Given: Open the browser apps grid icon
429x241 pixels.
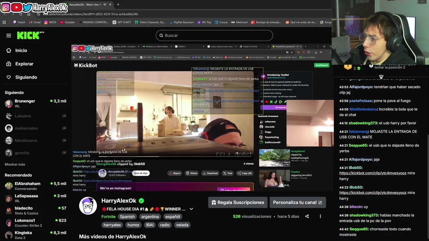Looking at the screenshot, I should [4, 22].
